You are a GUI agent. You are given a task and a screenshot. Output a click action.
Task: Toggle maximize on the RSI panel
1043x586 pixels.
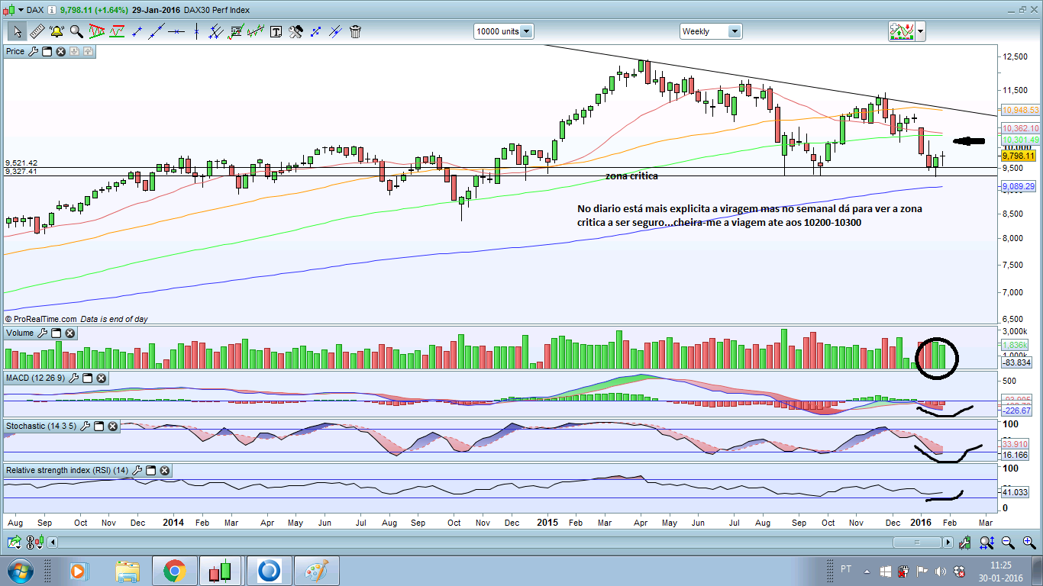pyautogui.click(x=150, y=471)
